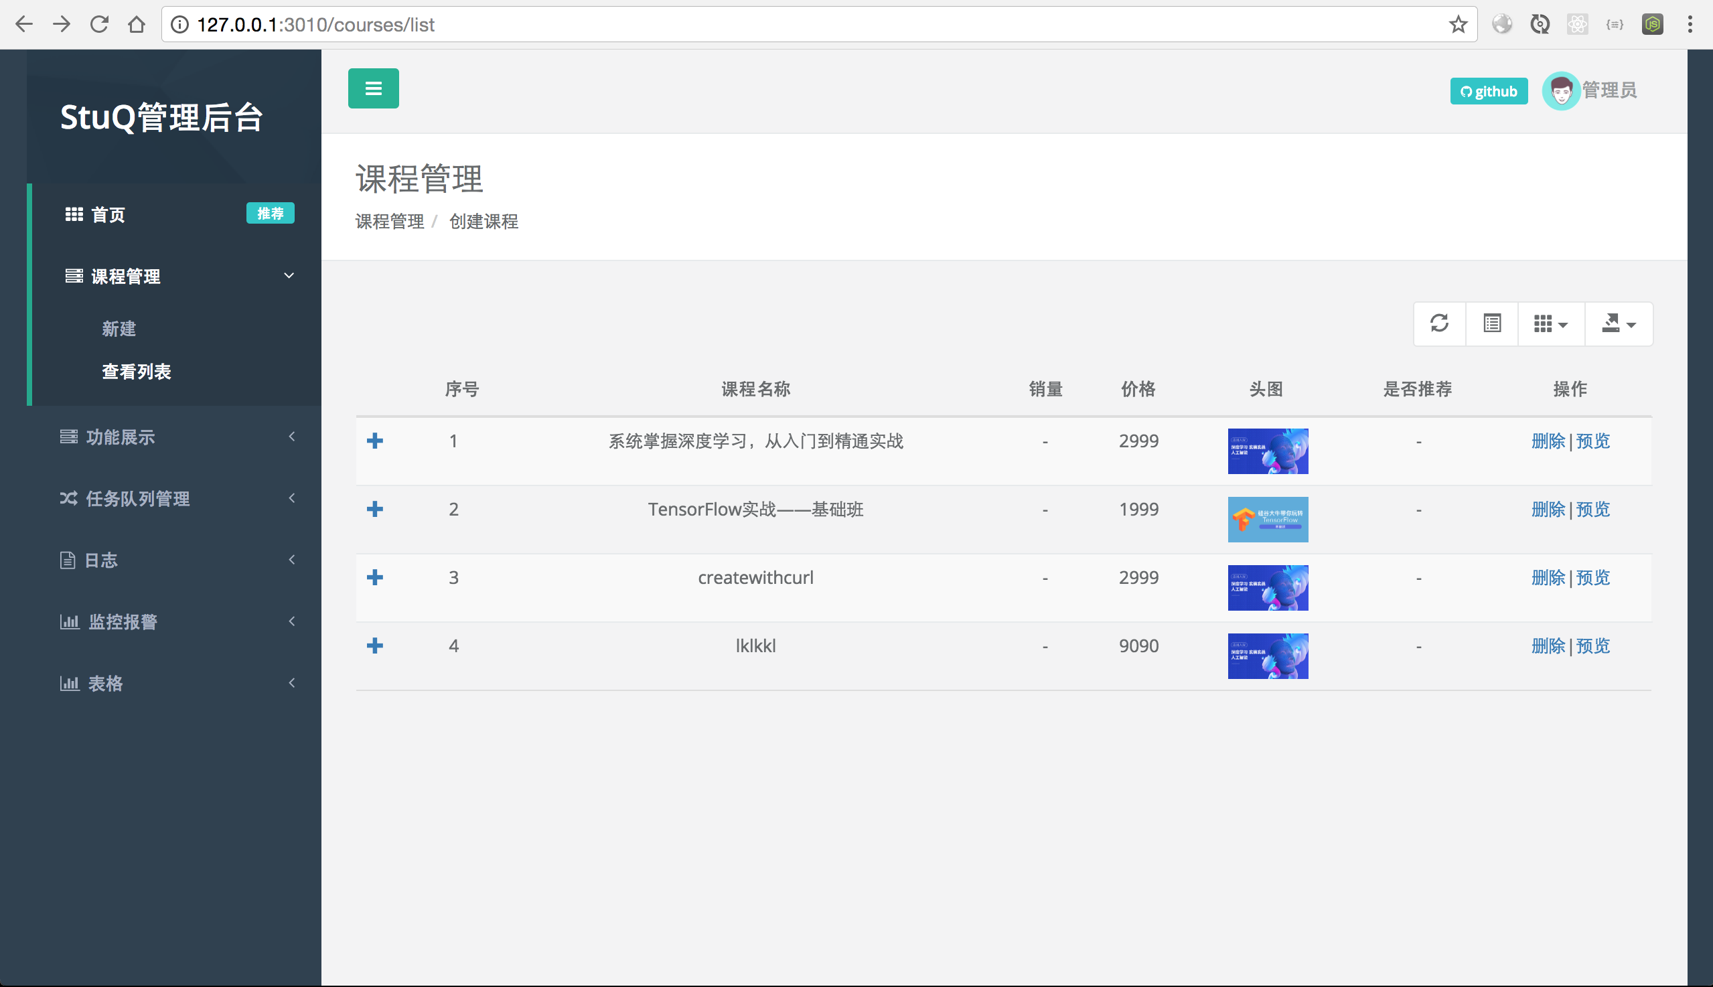
Task: Bookmark page with browser star icon
Action: pos(1458,25)
